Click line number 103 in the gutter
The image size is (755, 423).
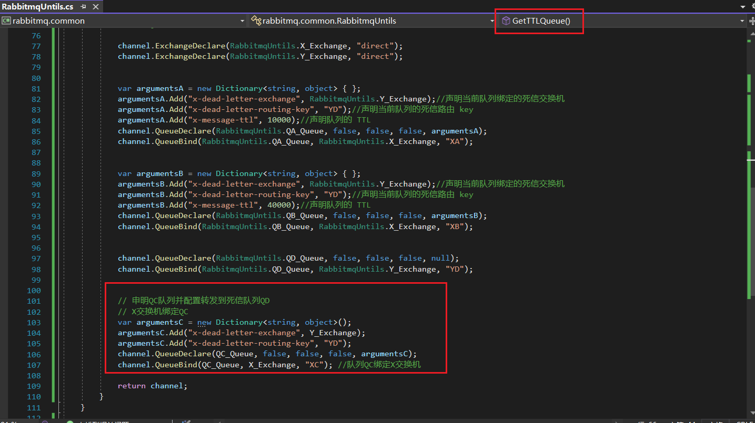click(x=34, y=323)
